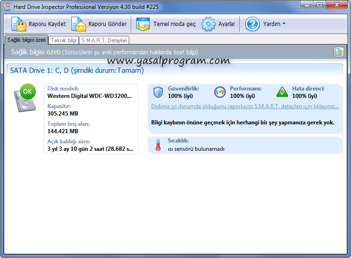Click the Güvenilirlik shield icon
The image size is (351, 258).
pos(158,92)
